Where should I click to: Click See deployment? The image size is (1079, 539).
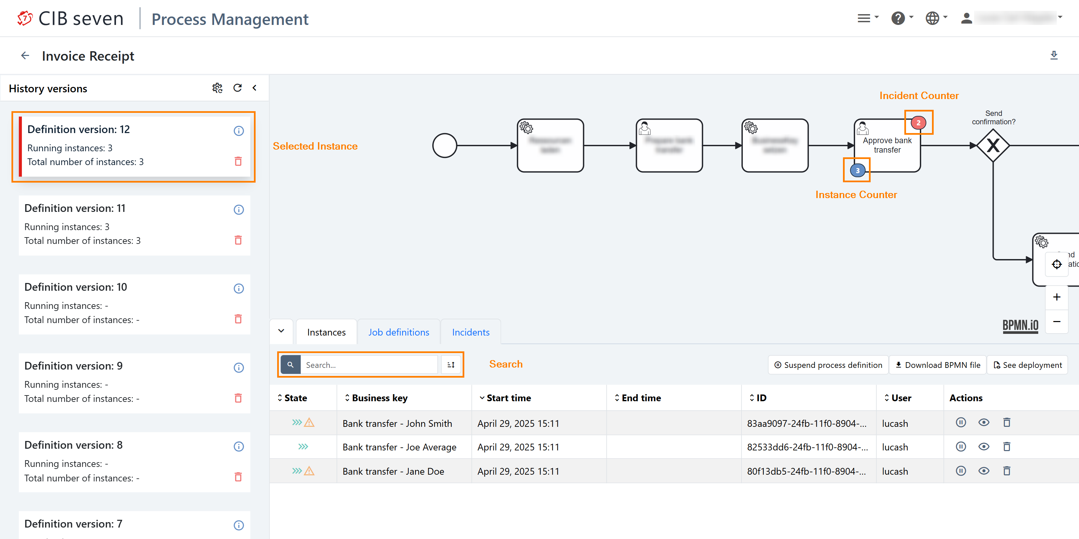pyautogui.click(x=1027, y=365)
